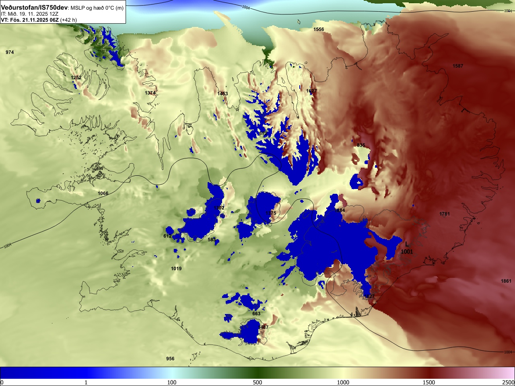
Task: Click the 1453 height label
Action: (x=222, y=94)
